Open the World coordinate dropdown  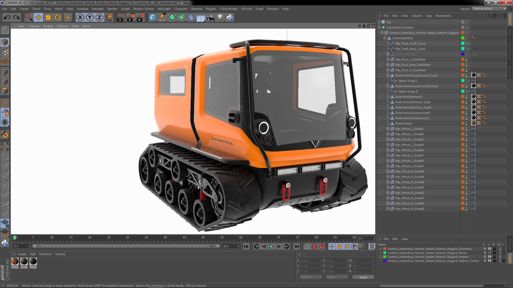coord(311,277)
